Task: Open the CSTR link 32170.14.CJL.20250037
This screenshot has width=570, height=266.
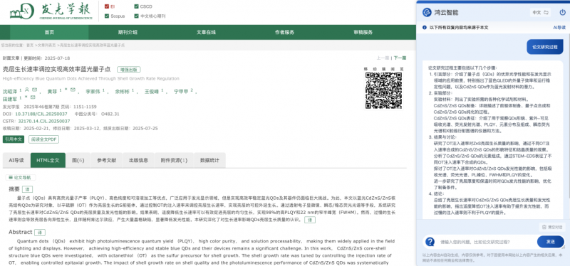Action: pos(44,121)
